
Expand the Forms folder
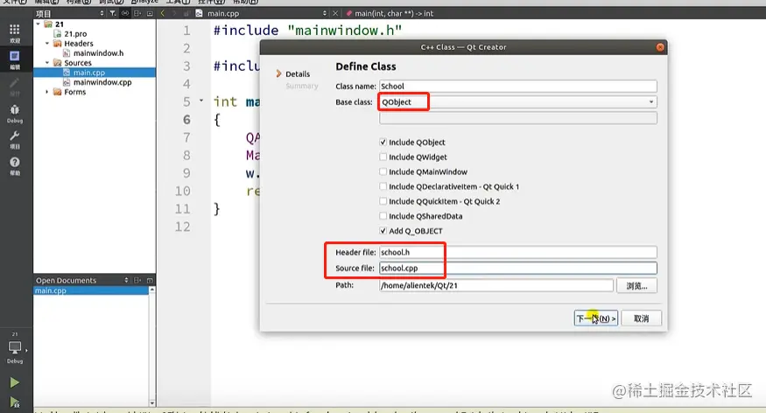click(47, 92)
